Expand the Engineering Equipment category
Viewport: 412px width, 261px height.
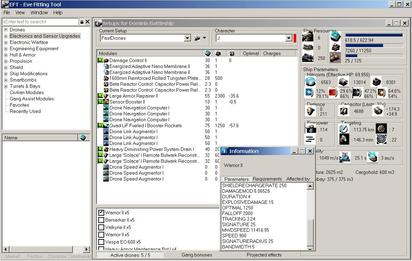[6, 48]
